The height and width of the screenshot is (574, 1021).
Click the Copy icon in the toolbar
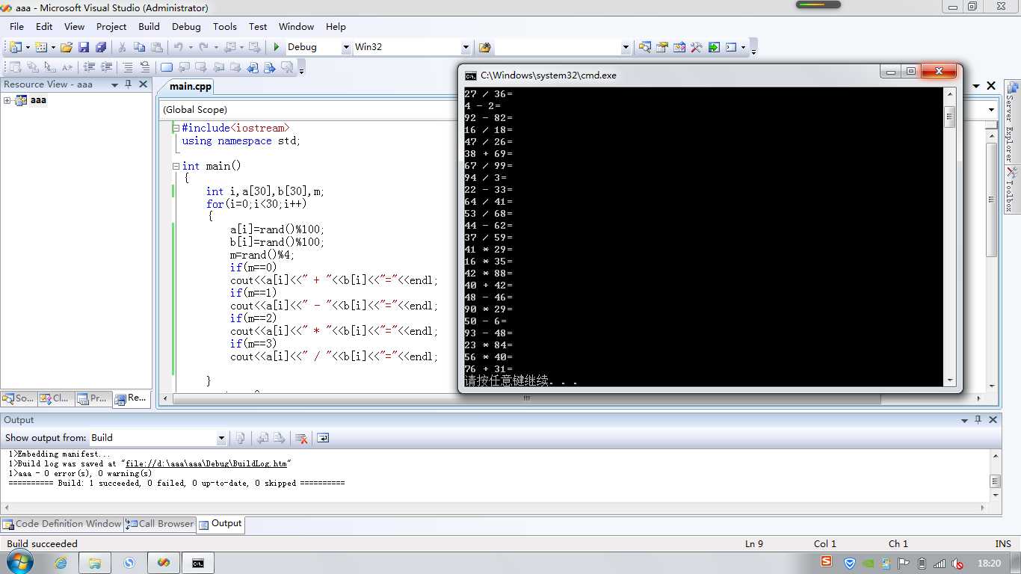[x=139, y=47]
